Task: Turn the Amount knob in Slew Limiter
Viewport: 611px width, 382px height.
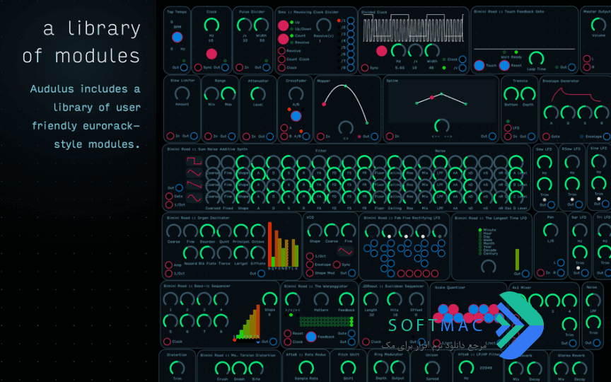Action: click(x=182, y=94)
